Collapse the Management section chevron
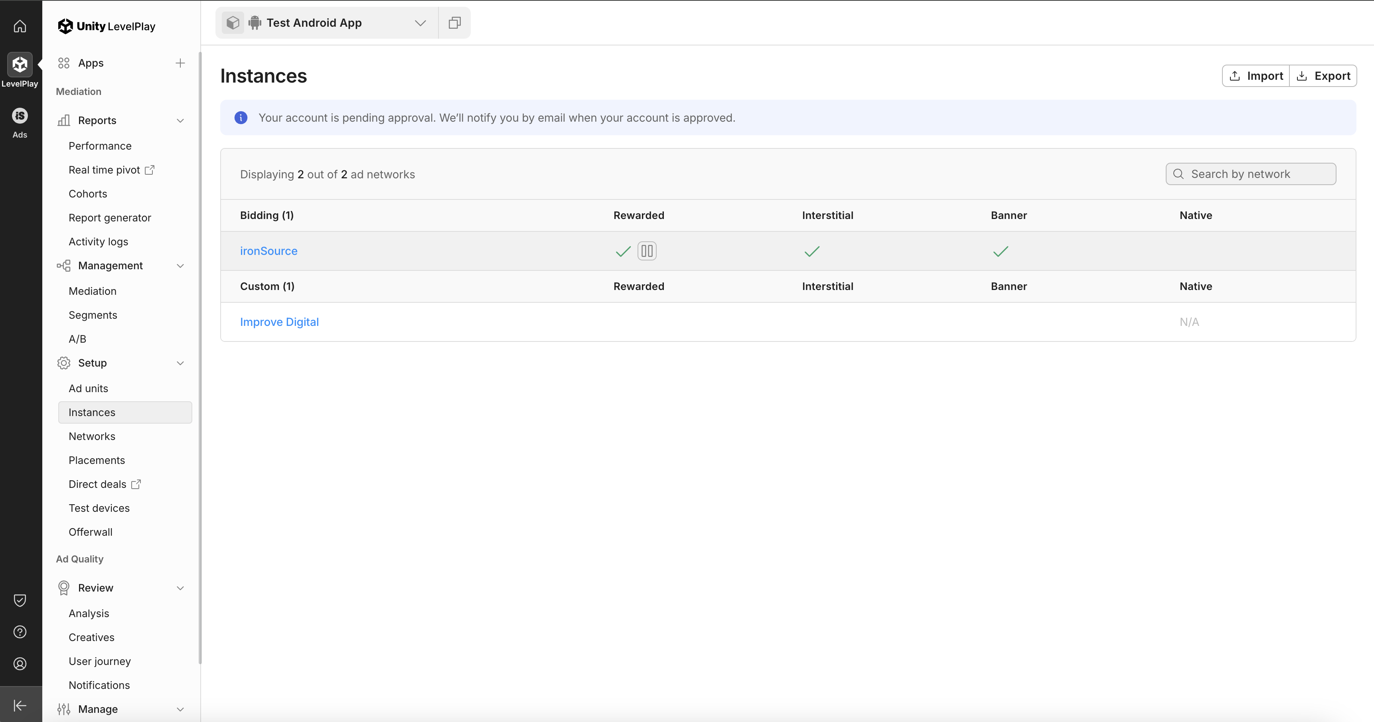Screen dimensions: 1374x722 [180, 266]
